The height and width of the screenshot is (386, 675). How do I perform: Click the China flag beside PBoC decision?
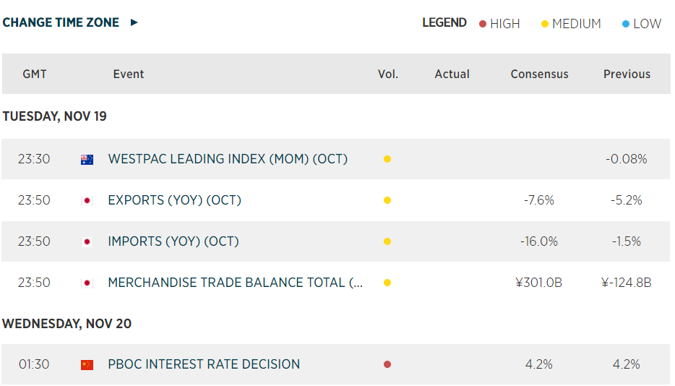87,365
